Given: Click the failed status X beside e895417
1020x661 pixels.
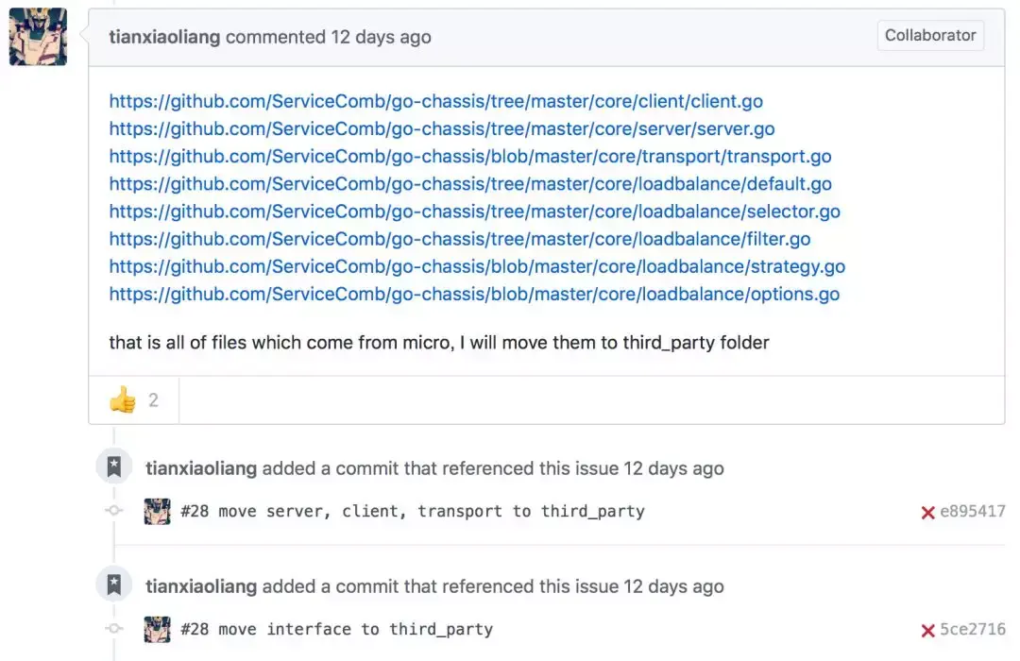Looking at the screenshot, I should [x=927, y=512].
